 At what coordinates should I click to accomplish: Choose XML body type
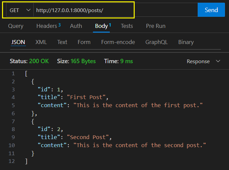click(41, 42)
